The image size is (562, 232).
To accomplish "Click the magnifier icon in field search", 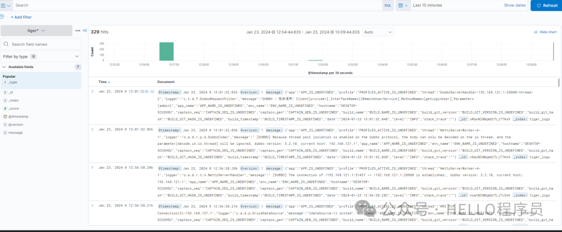I will (6, 44).
